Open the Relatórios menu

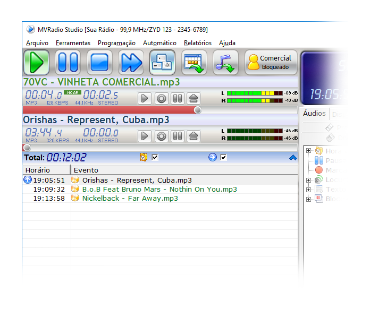pos(198,43)
